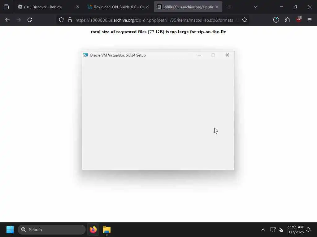Open a new browser tab
Image resolution: width=317 pixels, height=237 pixels.
[x=229, y=7]
